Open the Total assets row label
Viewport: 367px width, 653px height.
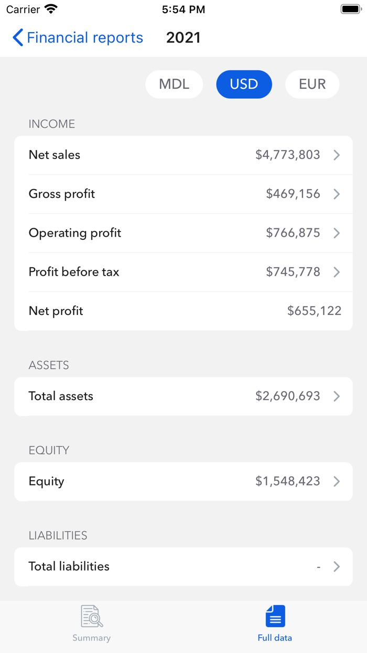[61, 396]
